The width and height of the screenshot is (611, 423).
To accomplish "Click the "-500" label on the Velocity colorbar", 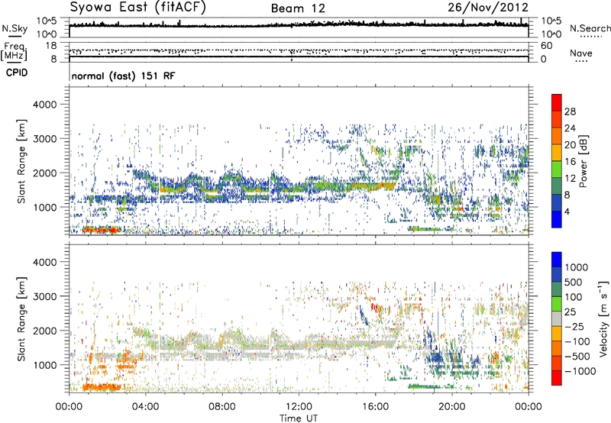I will (x=577, y=356).
